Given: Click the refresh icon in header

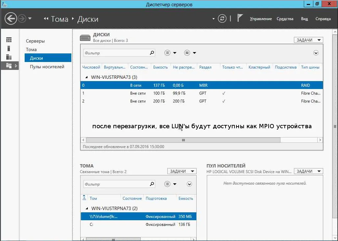Looking at the screenshot, I should point(222,18).
